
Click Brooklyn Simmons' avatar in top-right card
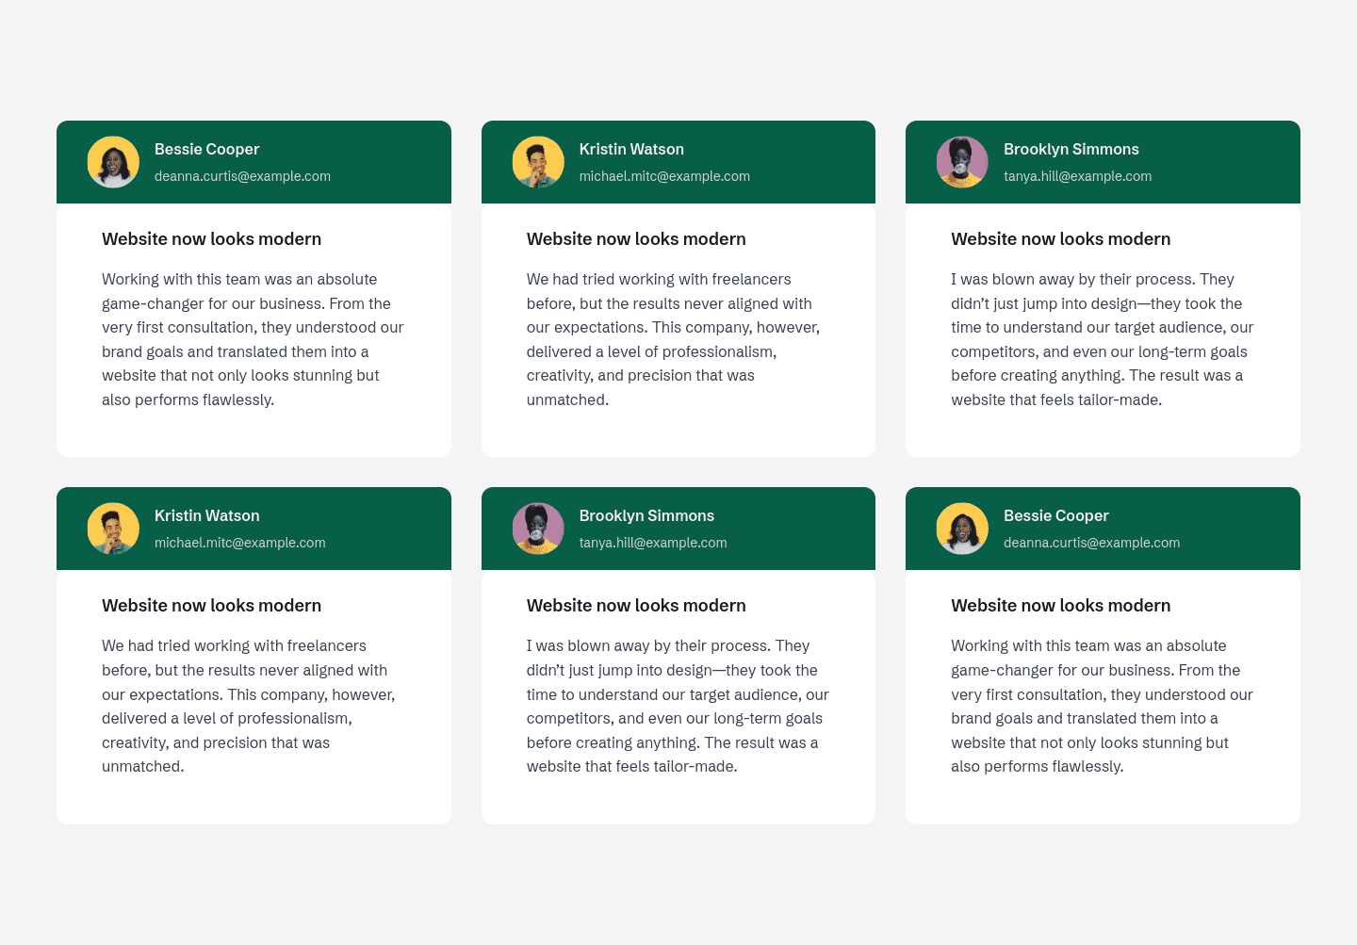(x=962, y=162)
